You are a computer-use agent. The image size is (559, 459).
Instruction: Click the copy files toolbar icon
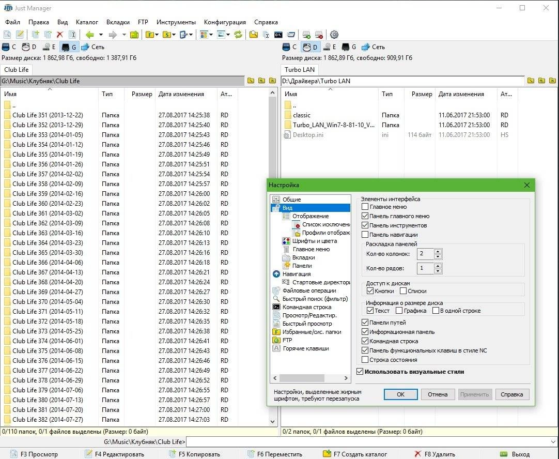[x=35, y=35]
